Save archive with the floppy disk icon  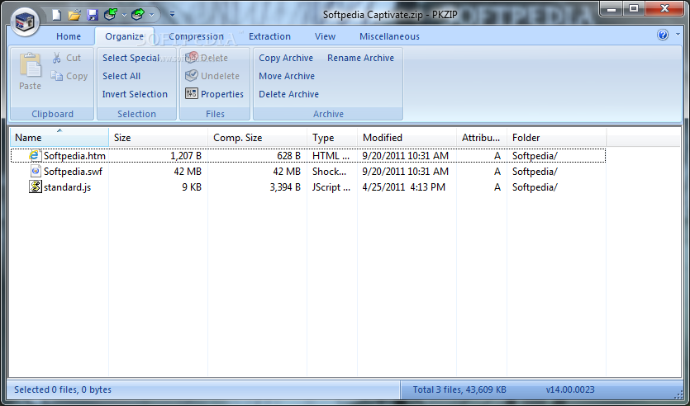click(93, 15)
